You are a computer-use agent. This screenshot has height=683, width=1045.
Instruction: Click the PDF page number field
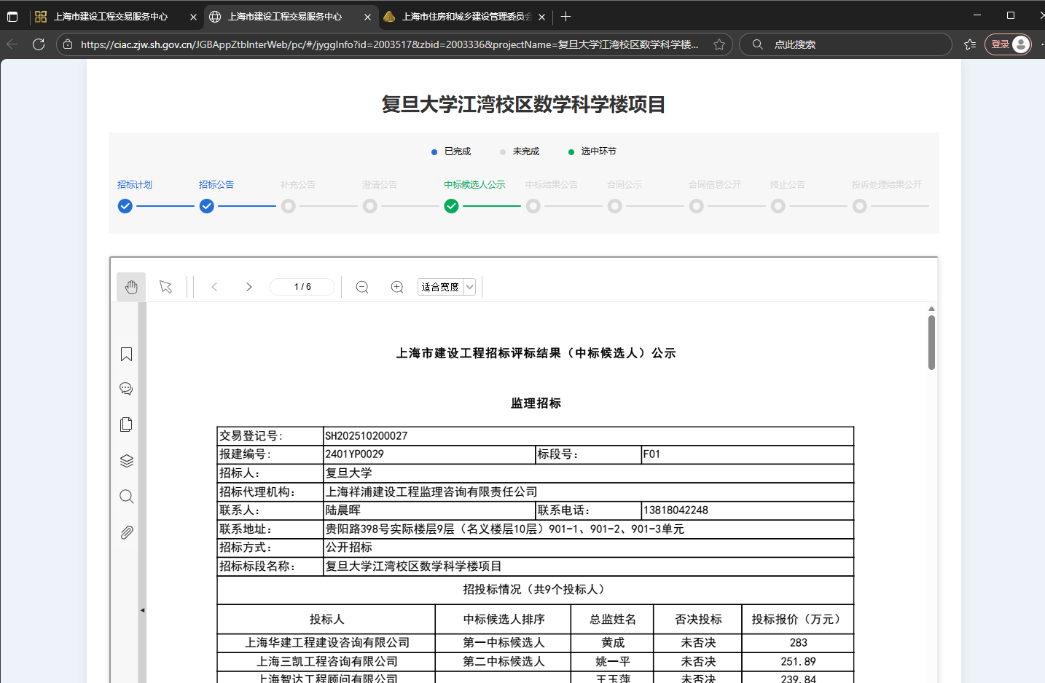(302, 287)
